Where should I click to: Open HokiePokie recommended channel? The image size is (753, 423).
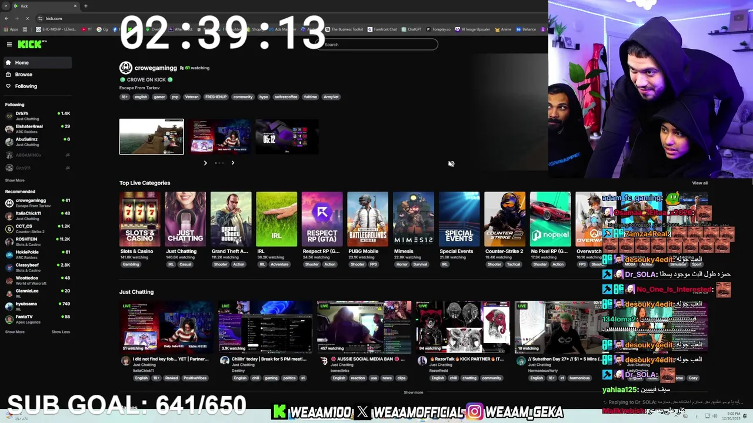point(37,254)
